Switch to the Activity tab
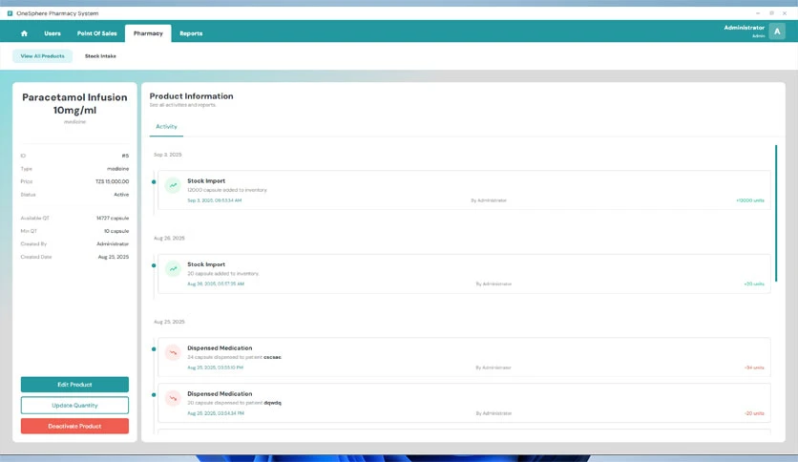Viewport: 798px width, 462px height. [x=166, y=127]
